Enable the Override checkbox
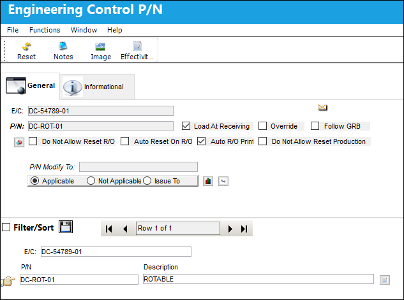This screenshot has height=300, width=404. point(262,126)
